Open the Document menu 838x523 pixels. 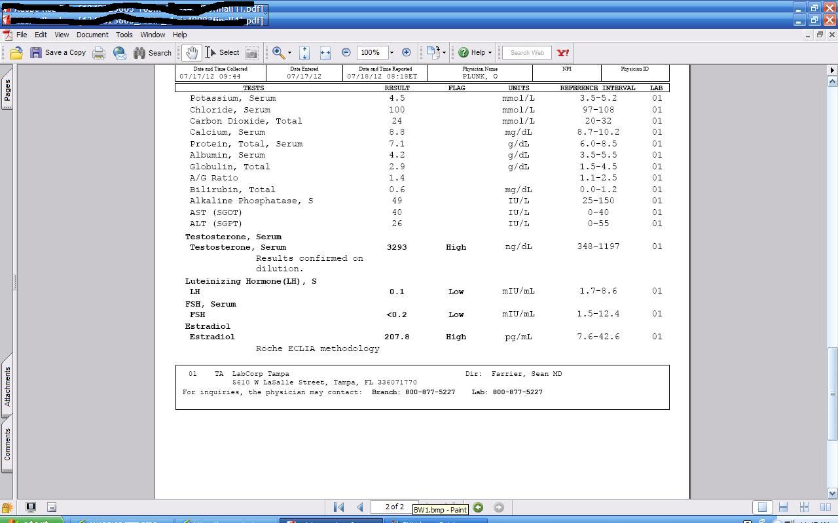92,35
